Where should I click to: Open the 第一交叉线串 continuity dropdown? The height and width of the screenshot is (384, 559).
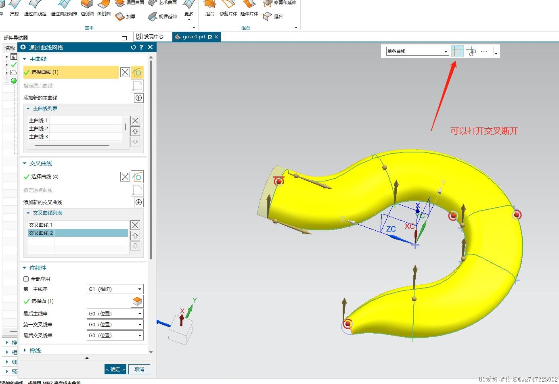pyautogui.click(x=115, y=325)
